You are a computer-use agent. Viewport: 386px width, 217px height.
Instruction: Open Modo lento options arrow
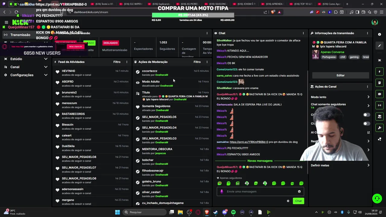click(368, 97)
